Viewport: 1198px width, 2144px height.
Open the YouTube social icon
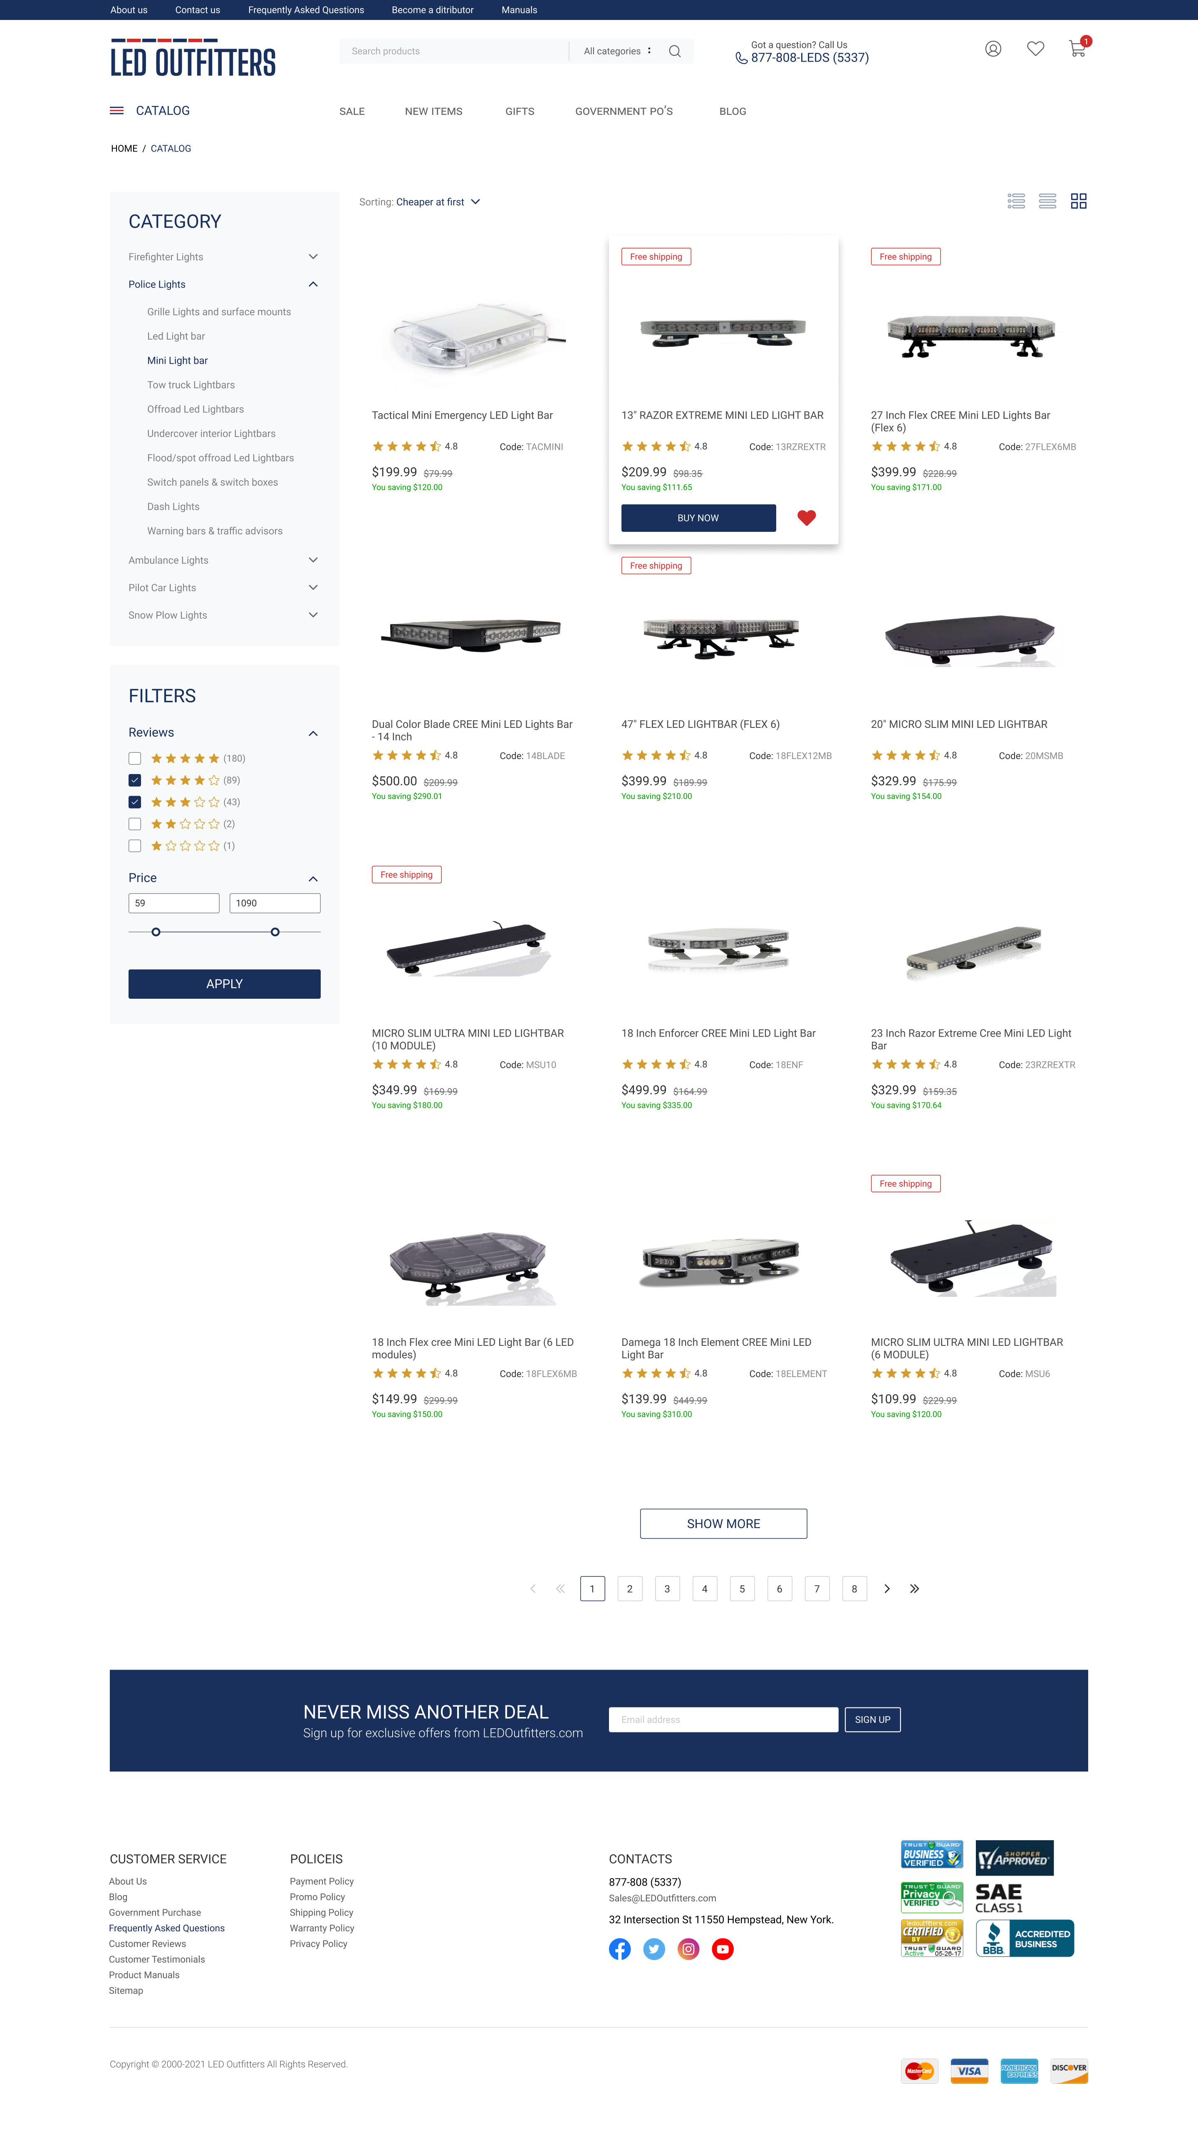723,1949
